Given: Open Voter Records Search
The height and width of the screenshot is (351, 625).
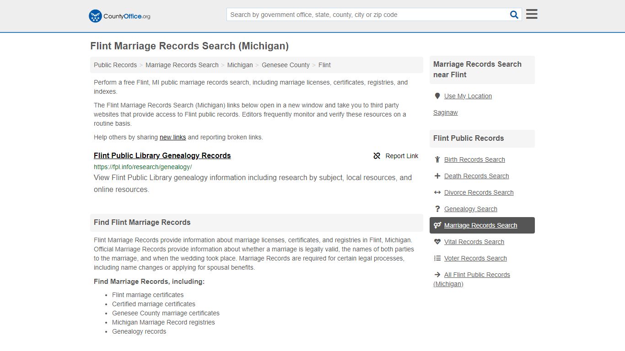Looking at the screenshot, I should point(475,258).
